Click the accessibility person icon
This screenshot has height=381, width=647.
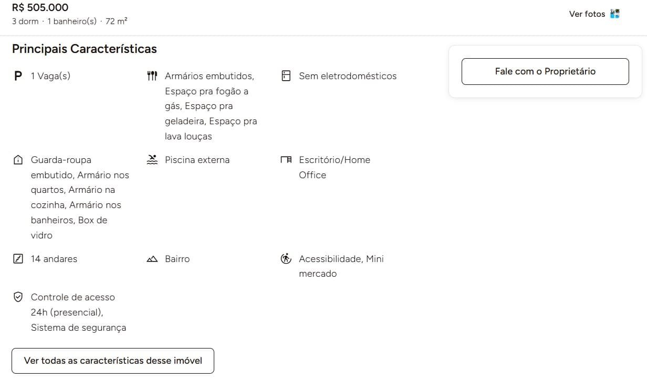[x=286, y=258]
